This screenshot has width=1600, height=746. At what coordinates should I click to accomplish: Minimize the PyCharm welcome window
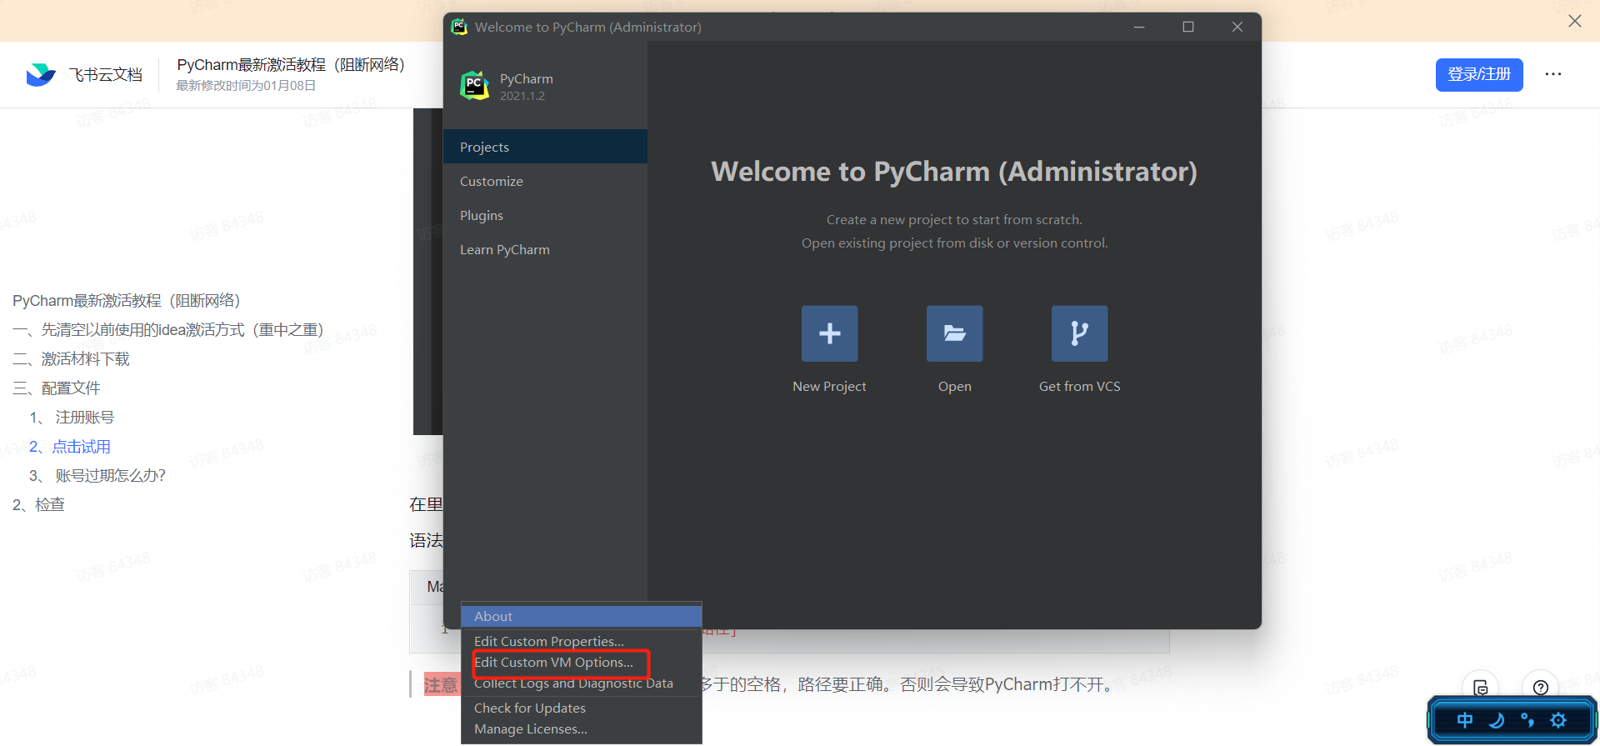click(x=1139, y=27)
